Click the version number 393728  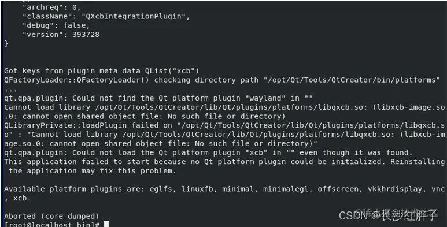click(86, 35)
